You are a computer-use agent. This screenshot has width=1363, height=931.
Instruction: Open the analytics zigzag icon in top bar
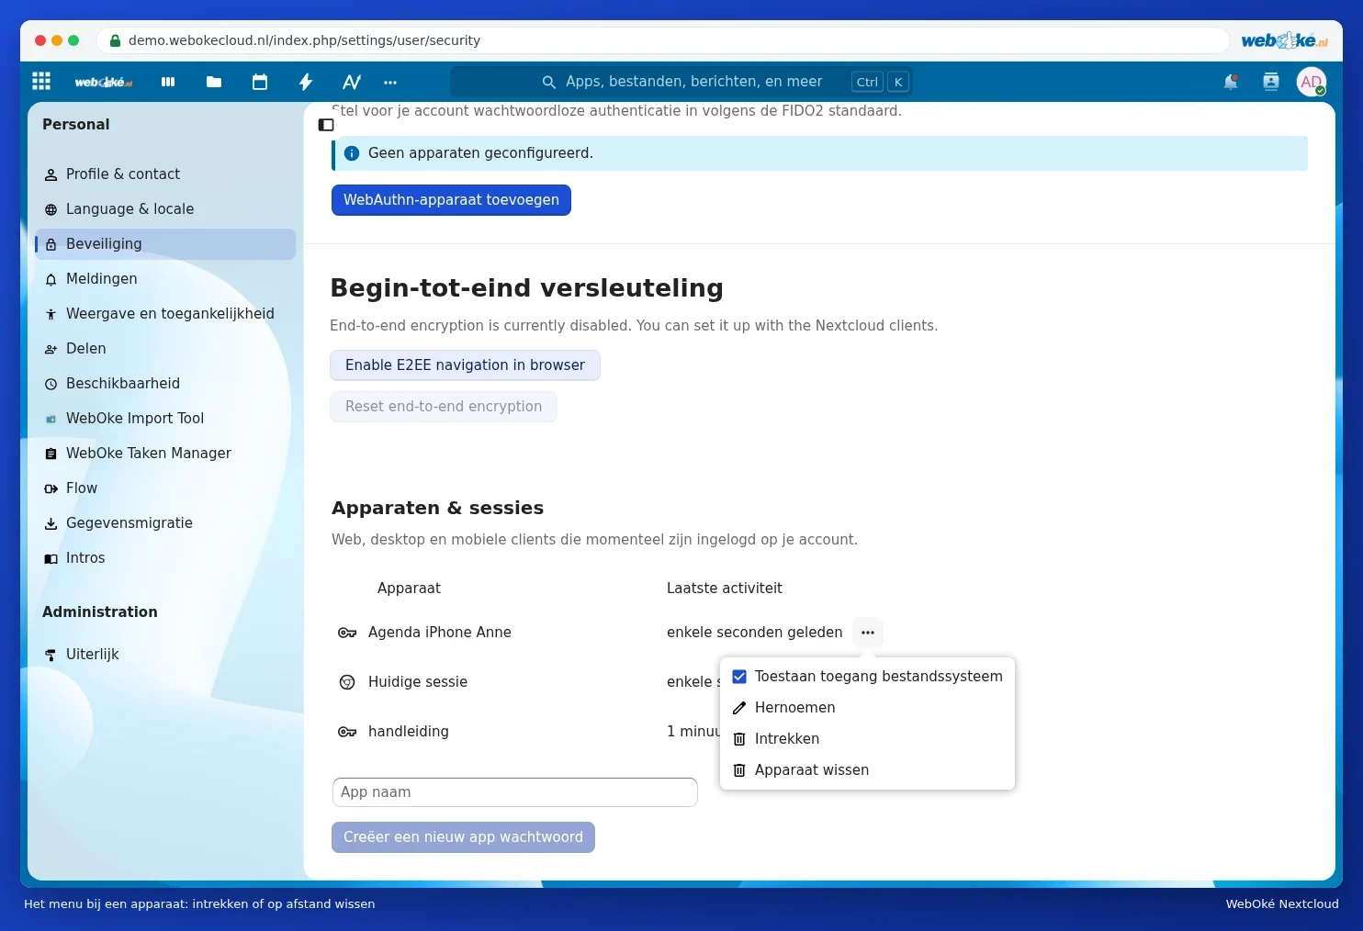tap(351, 82)
